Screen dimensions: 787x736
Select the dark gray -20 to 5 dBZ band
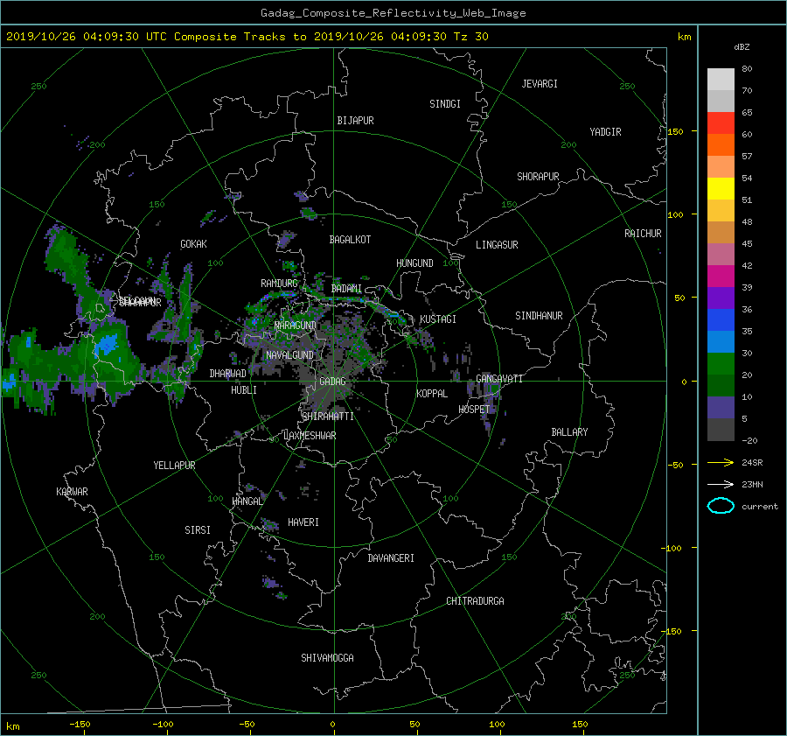pyautogui.click(x=721, y=430)
